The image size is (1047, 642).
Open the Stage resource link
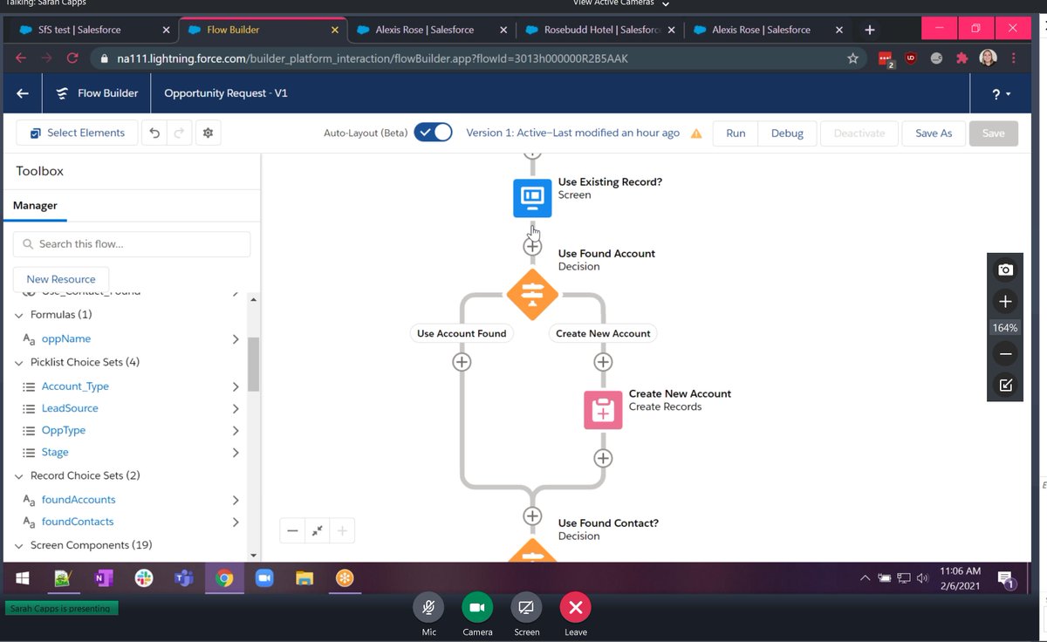click(x=55, y=453)
